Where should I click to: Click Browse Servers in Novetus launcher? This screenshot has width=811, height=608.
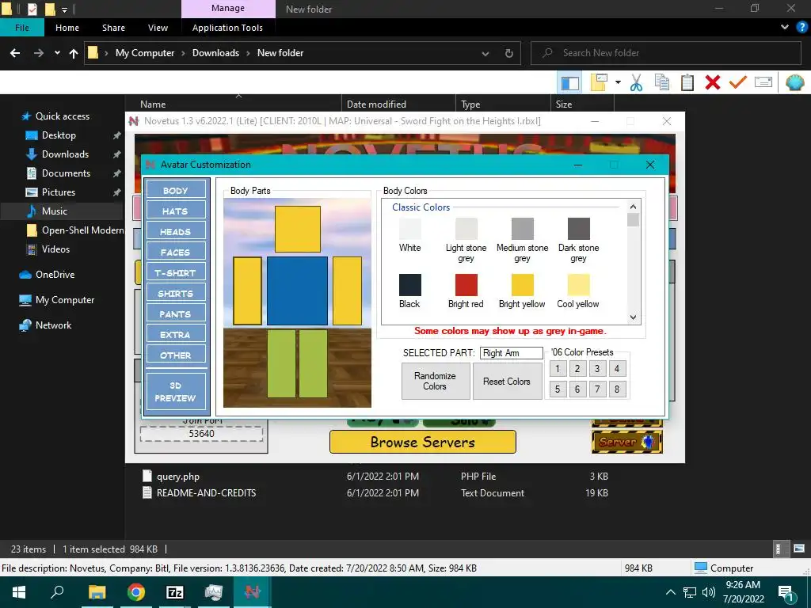click(423, 442)
